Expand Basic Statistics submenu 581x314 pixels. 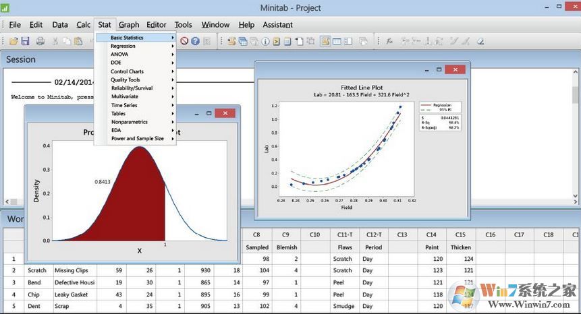[x=136, y=37]
